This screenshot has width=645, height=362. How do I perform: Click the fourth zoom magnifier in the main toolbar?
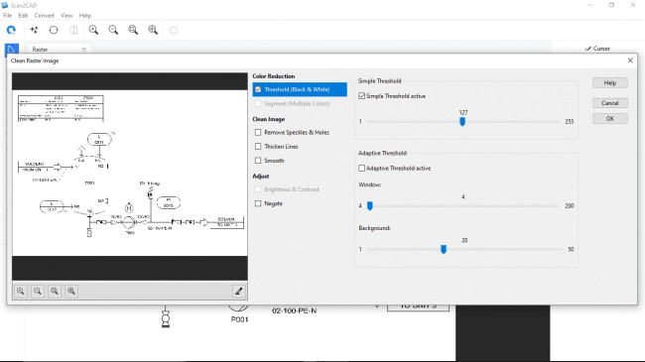click(x=153, y=30)
